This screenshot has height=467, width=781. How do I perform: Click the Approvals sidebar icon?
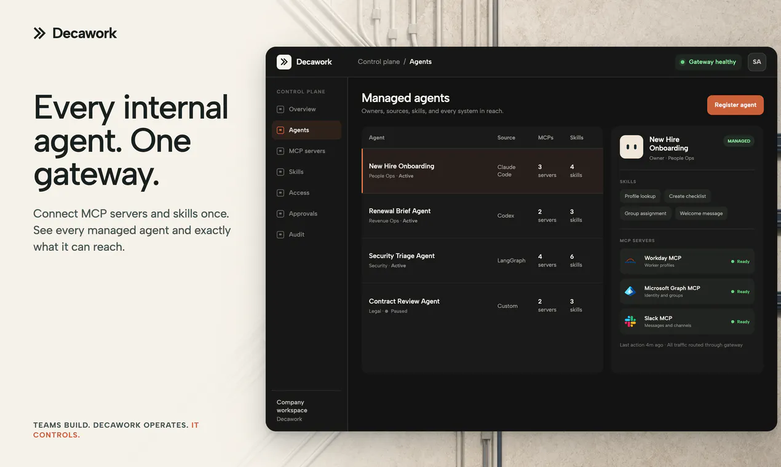pyautogui.click(x=280, y=214)
